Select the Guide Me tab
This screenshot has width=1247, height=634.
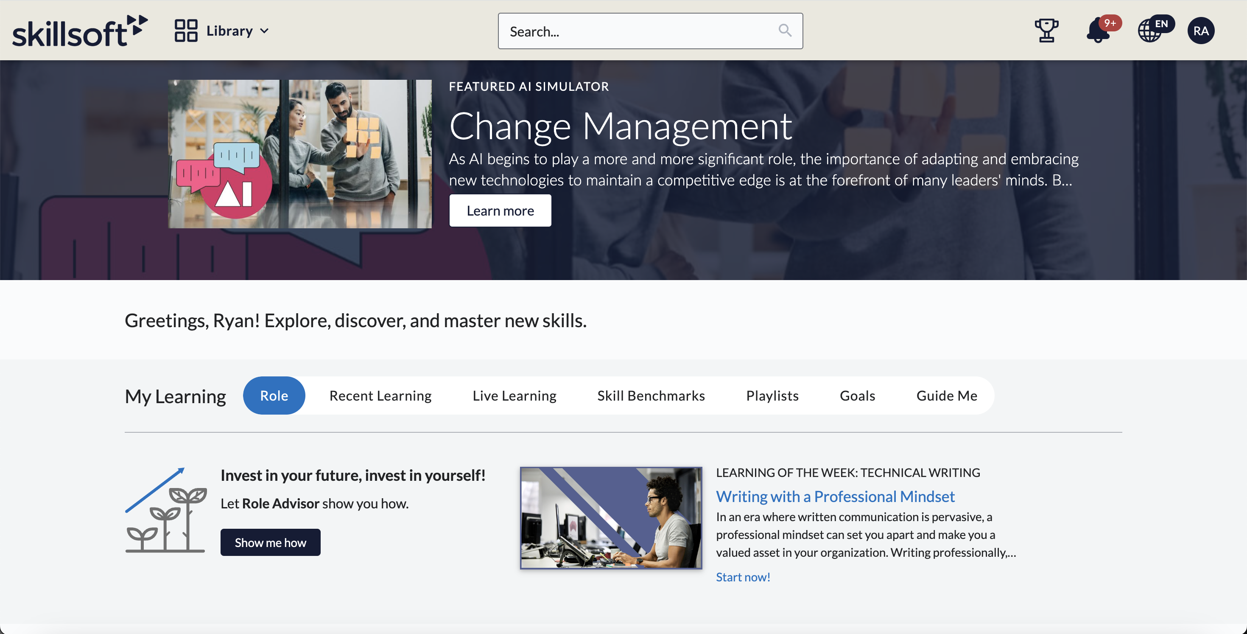(x=946, y=395)
